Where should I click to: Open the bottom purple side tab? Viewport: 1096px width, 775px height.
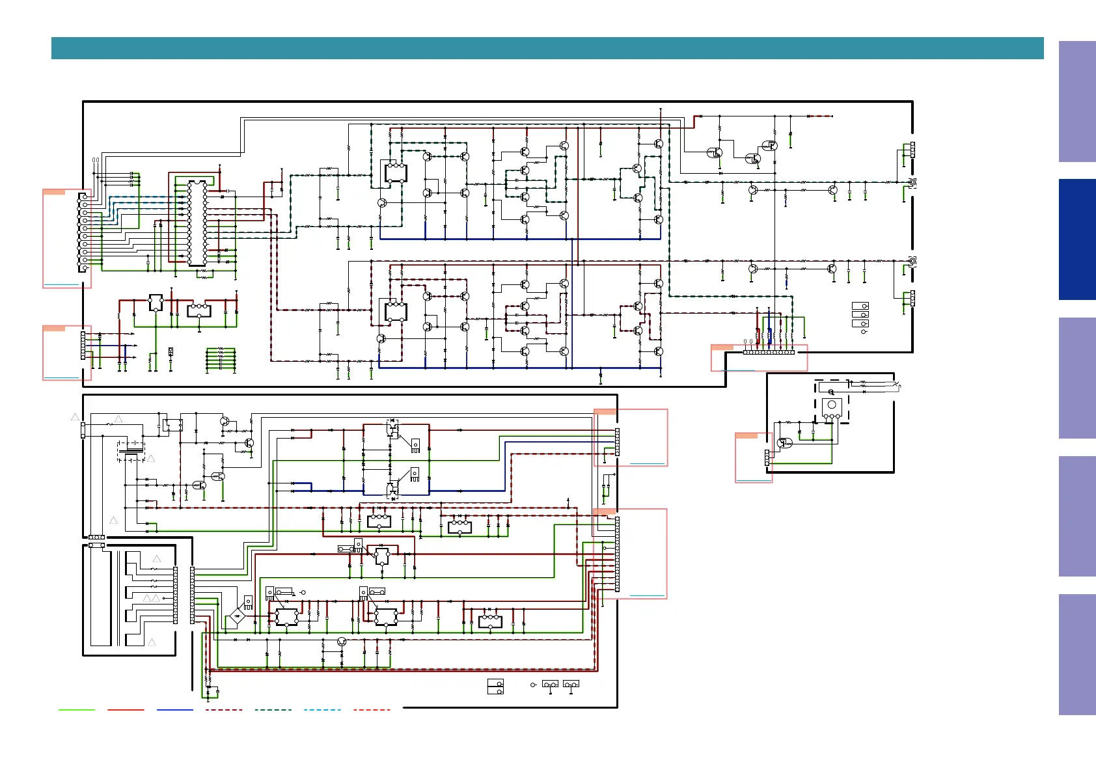pos(1077,655)
